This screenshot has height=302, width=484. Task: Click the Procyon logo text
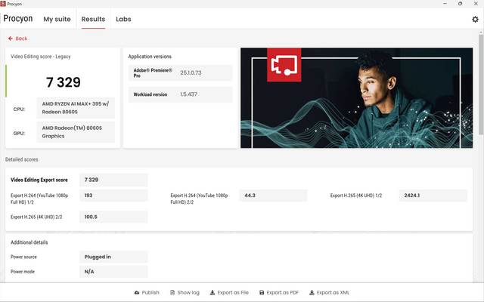[x=18, y=18]
